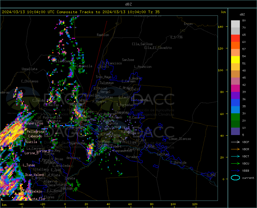Click the 'L_Tunas' map label

click(x=29, y=165)
